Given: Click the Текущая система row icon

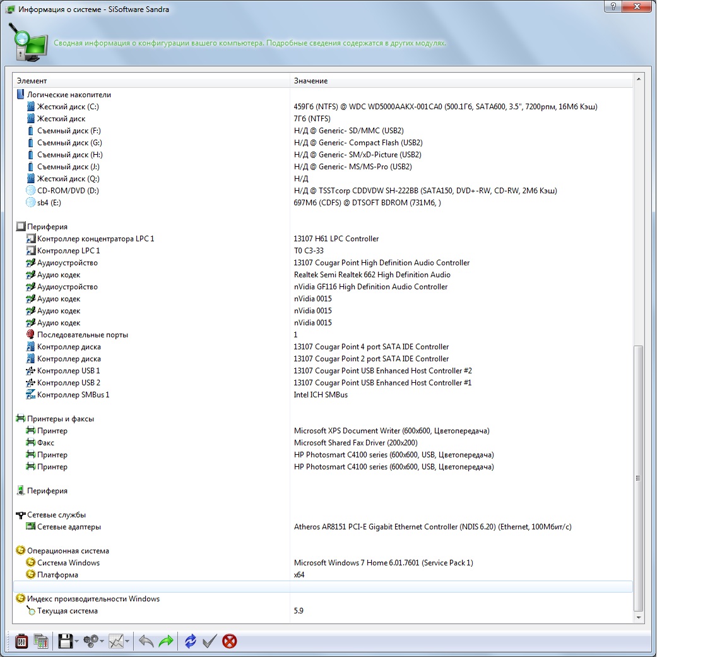Looking at the screenshot, I should coord(30,611).
